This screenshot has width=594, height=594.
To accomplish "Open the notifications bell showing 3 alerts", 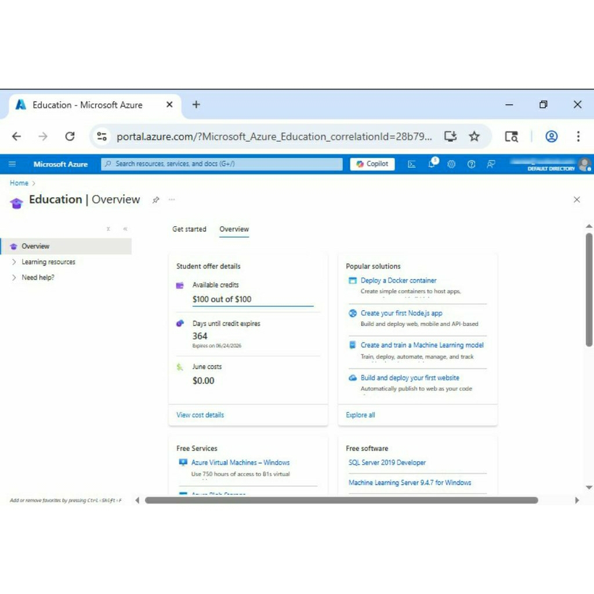I will (x=431, y=164).
